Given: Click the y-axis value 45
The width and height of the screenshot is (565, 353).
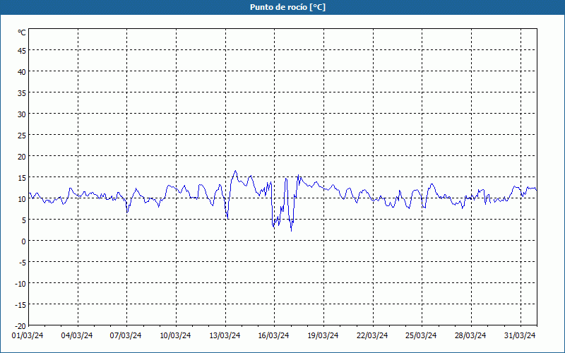Looking at the screenshot, I should [x=22, y=51].
